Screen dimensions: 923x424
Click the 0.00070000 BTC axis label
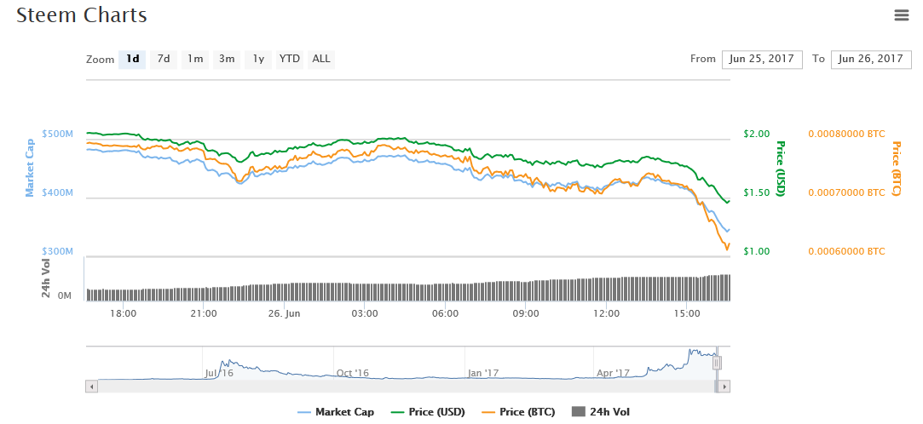tap(846, 193)
